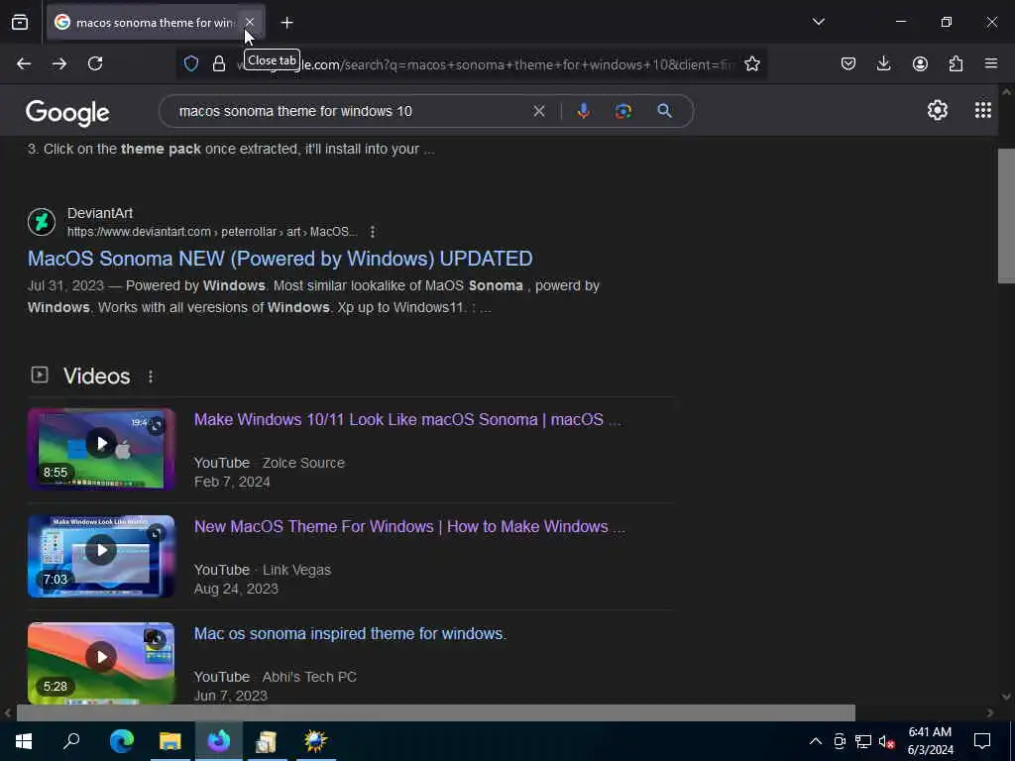The height and width of the screenshot is (761, 1015).
Task: Close the macos sonoma theme tab
Action: pos(249,23)
